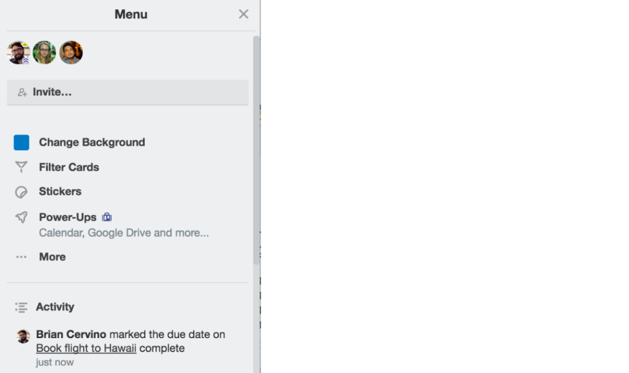The image size is (629, 373).
Task: Click the Invite button
Action: pyautogui.click(x=128, y=92)
